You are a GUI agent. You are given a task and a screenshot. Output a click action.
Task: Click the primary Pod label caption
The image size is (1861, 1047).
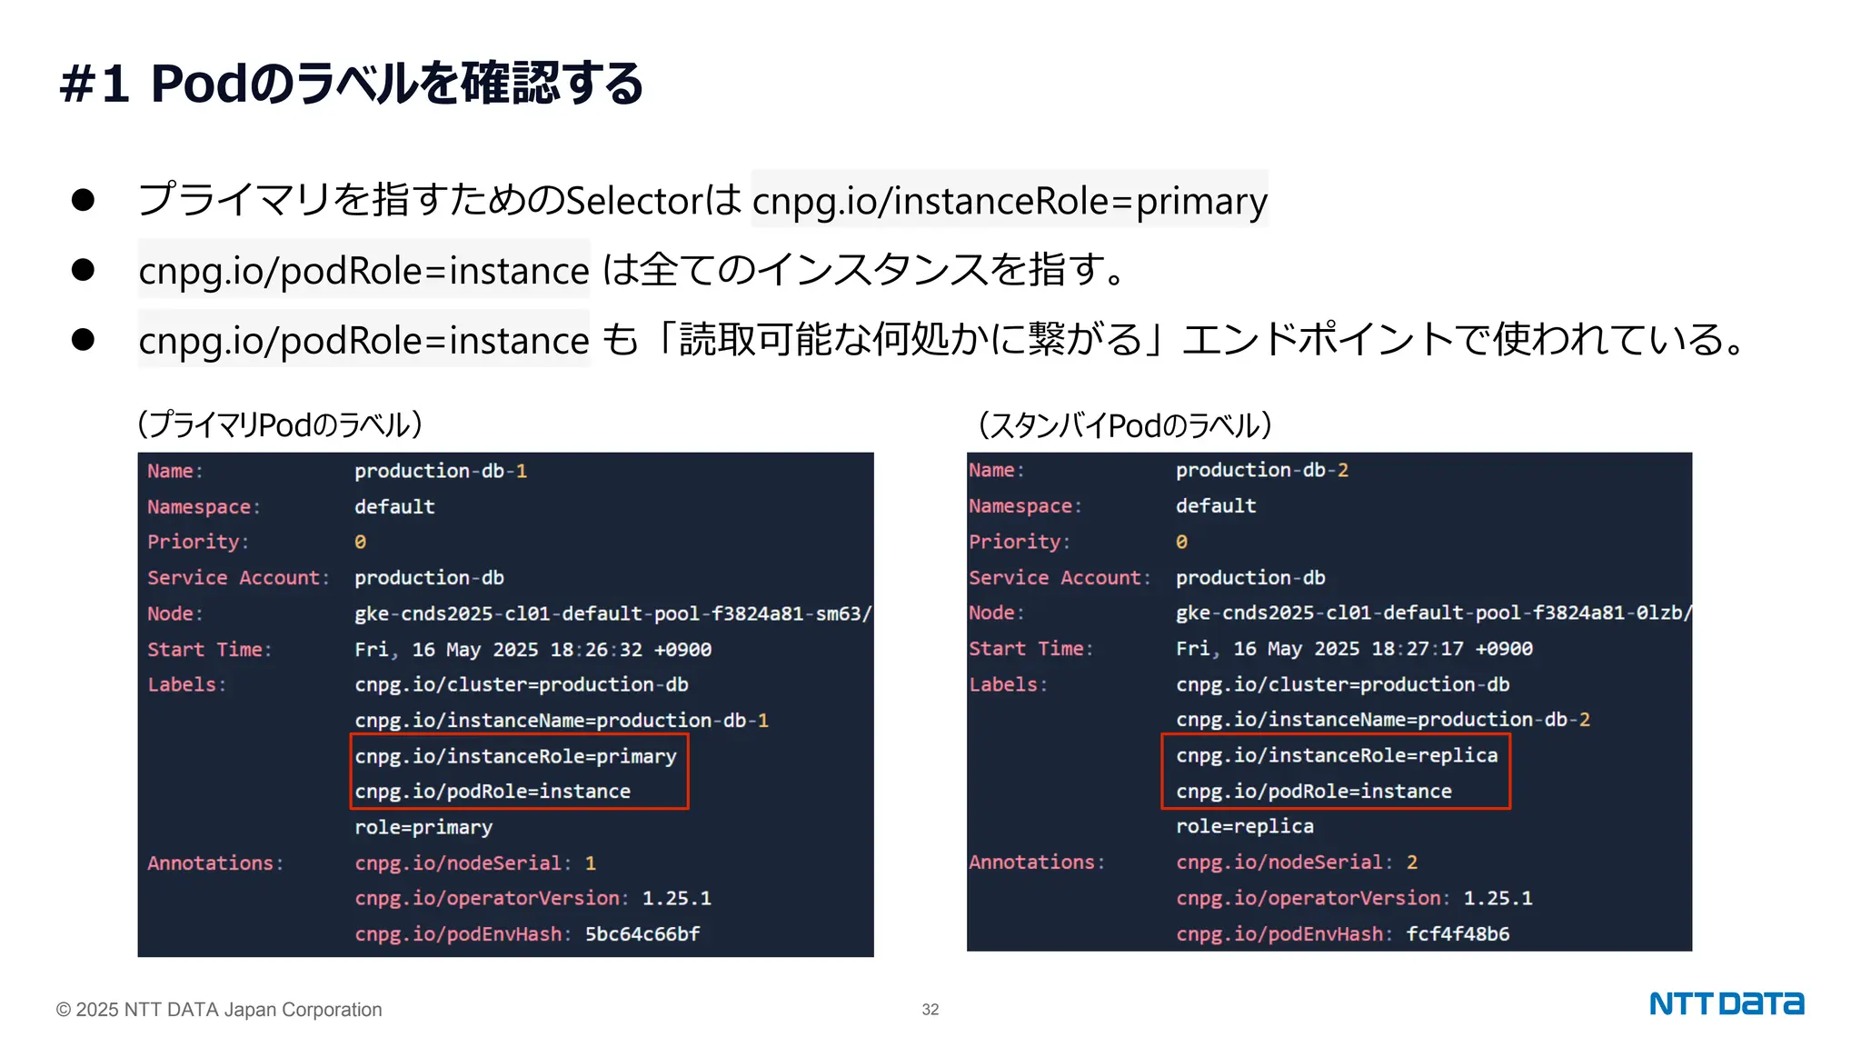point(279,424)
